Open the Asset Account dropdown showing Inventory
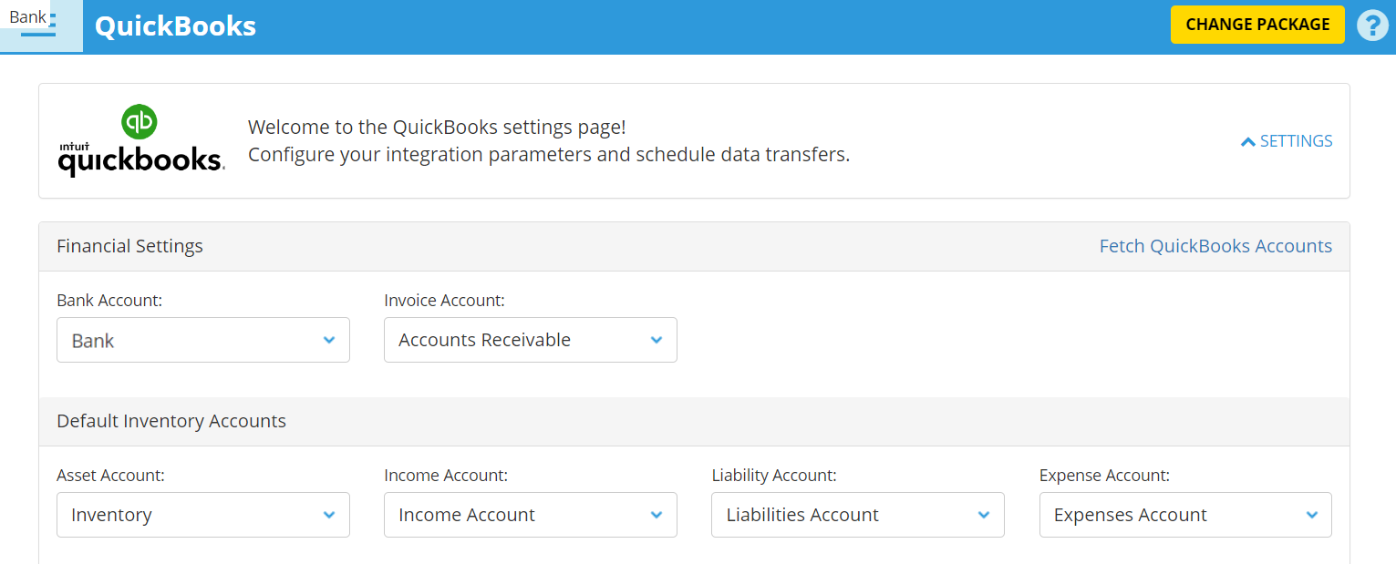Screen dimensions: 1396x564 tap(202, 515)
